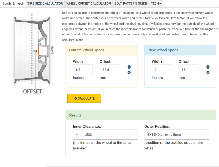Click the Current Wheel Specs panel header

click(101, 50)
